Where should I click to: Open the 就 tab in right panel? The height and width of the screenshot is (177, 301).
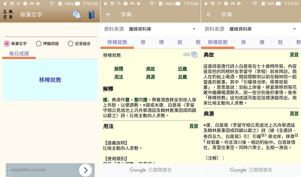[x=280, y=42]
